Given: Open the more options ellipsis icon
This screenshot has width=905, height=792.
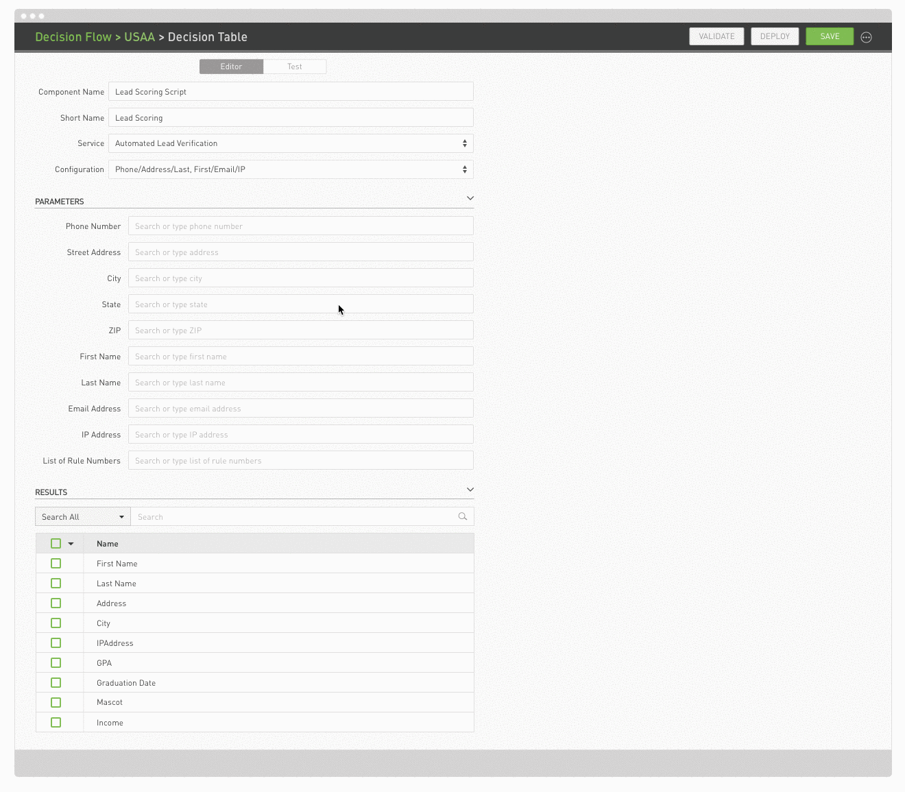Looking at the screenshot, I should tap(866, 37).
